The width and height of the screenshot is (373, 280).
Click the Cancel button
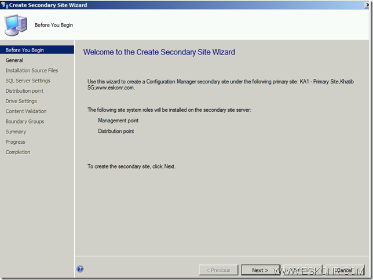tap(345, 270)
